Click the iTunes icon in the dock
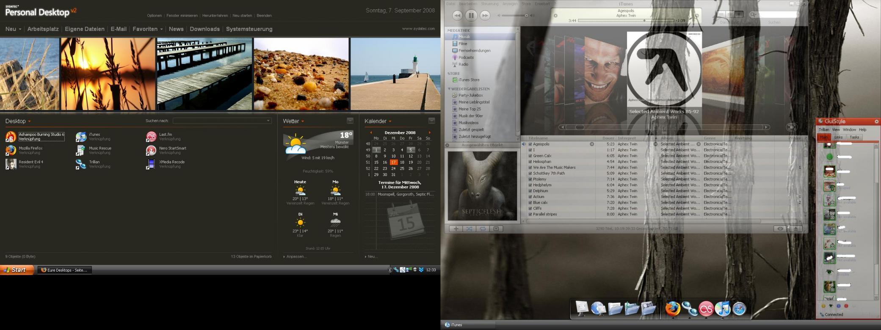Viewport: 881px width, 330px height. tap(723, 309)
